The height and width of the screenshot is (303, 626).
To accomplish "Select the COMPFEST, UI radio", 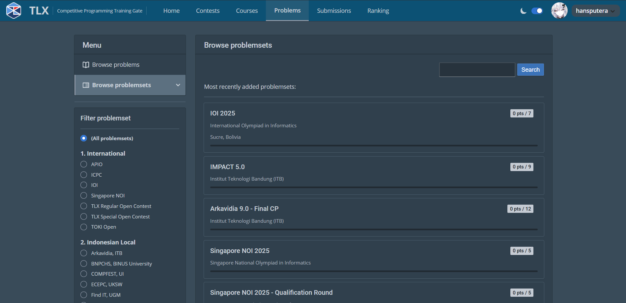I will click(84, 274).
